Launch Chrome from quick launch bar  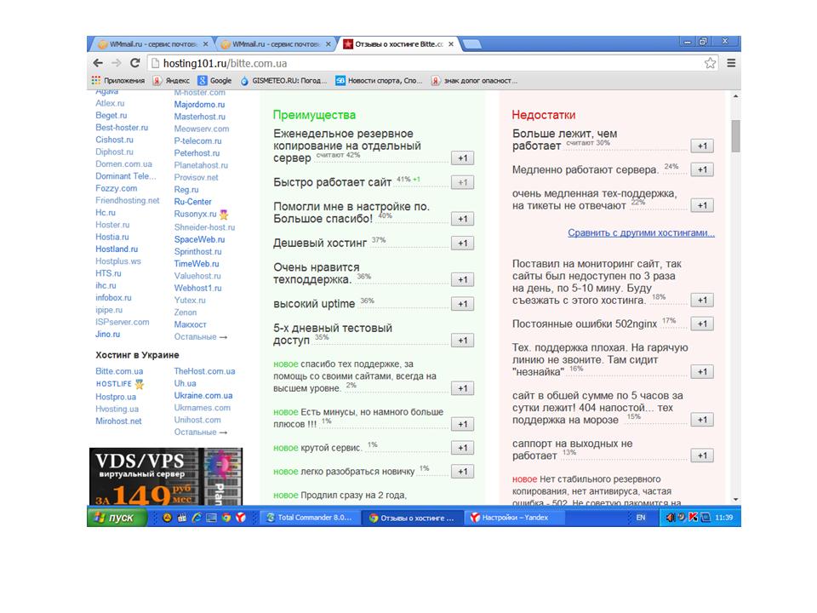226,518
